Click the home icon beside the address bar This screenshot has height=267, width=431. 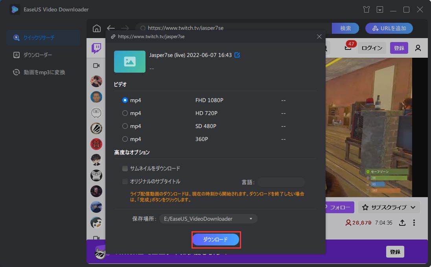tap(96, 28)
